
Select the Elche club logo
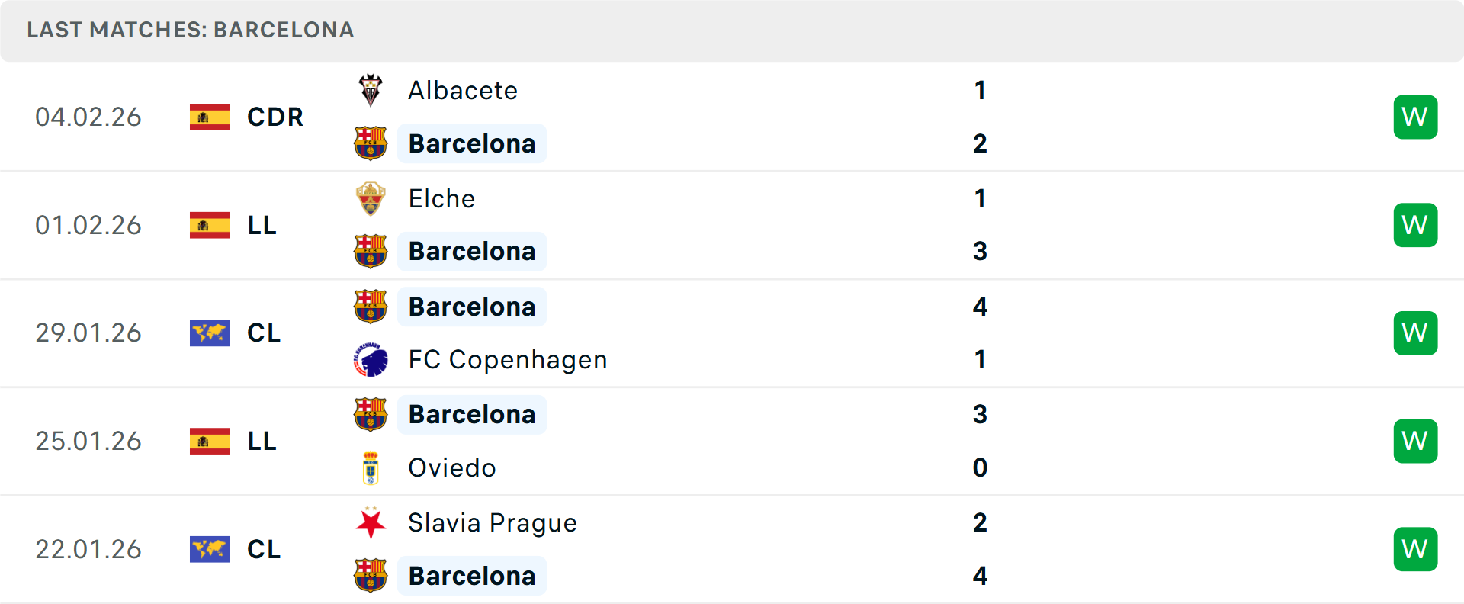pos(371,198)
